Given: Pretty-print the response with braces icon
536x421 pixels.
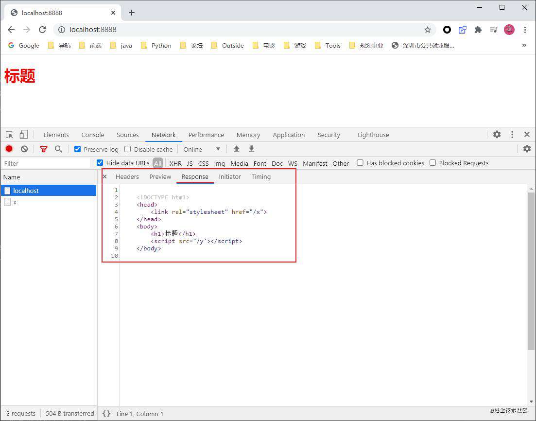Looking at the screenshot, I should [106, 414].
